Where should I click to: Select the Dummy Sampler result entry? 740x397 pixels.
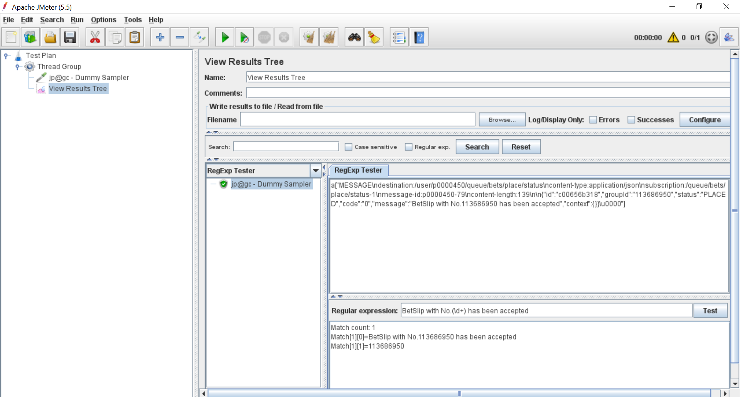pos(271,184)
